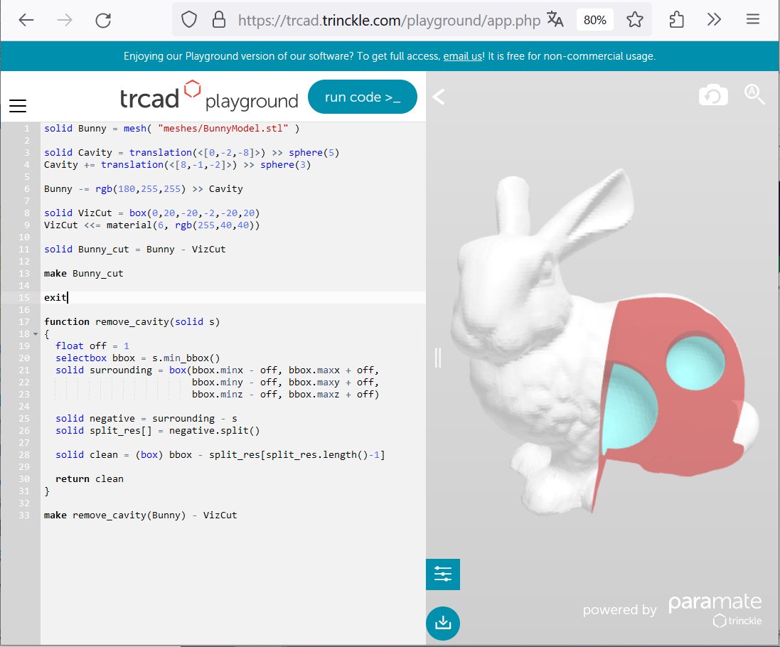Open the Firefox application menu

tap(753, 20)
